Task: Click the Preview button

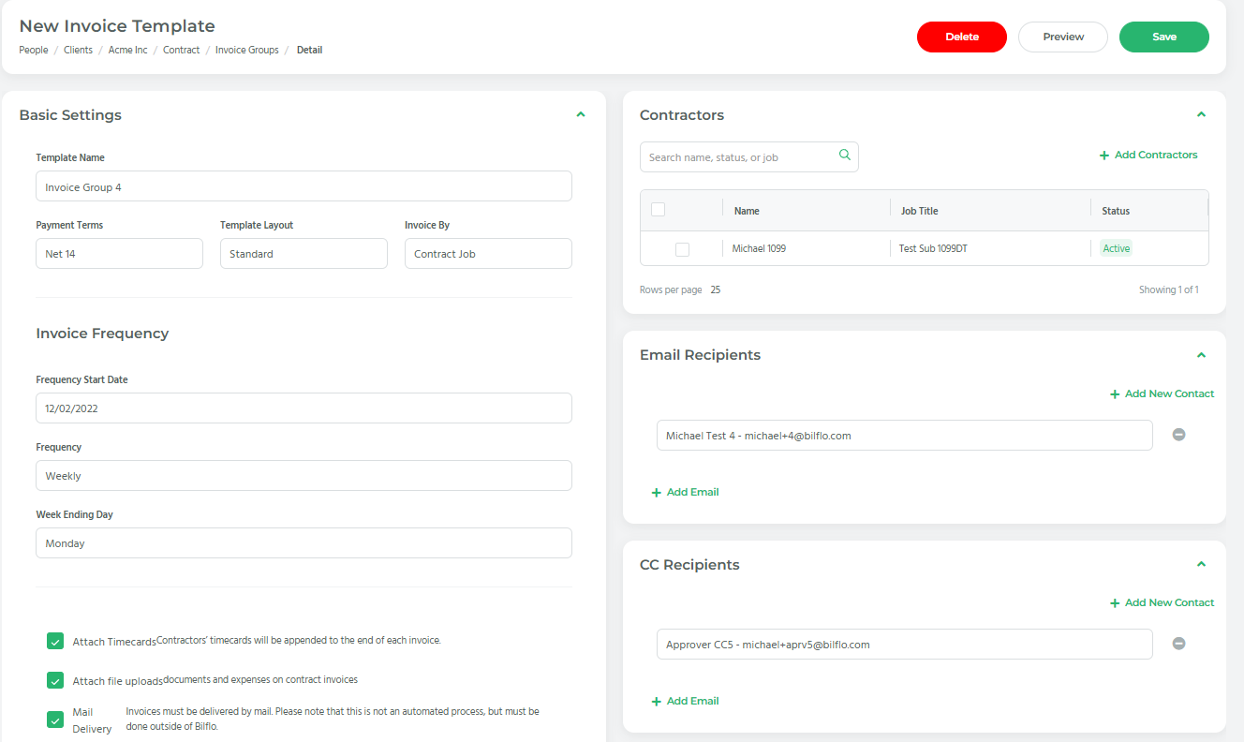Action: click(1063, 37)
